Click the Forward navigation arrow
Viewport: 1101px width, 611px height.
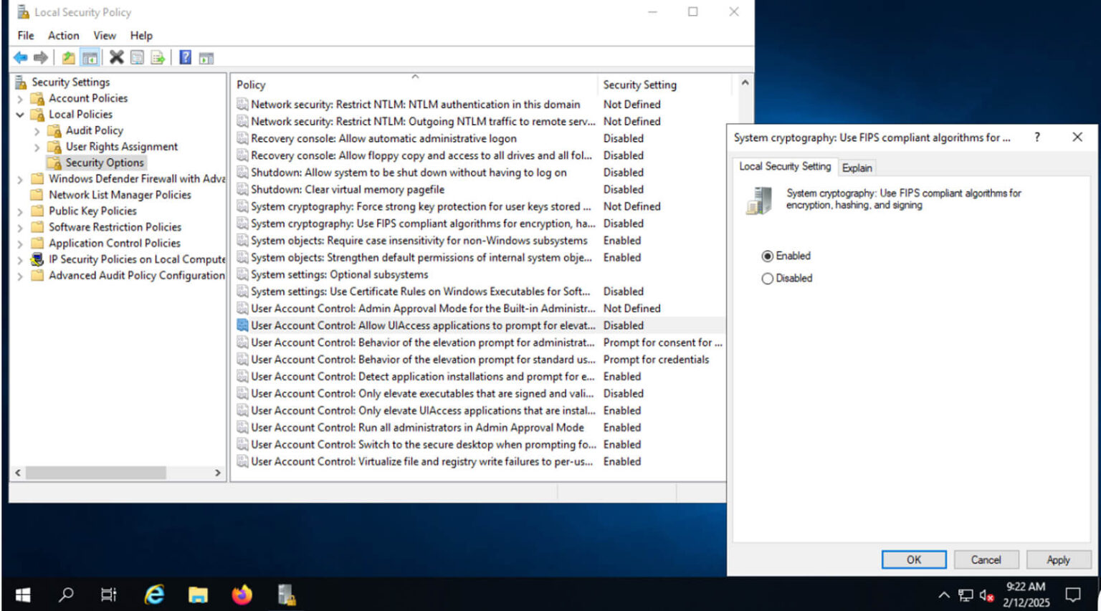pos(42,57)
